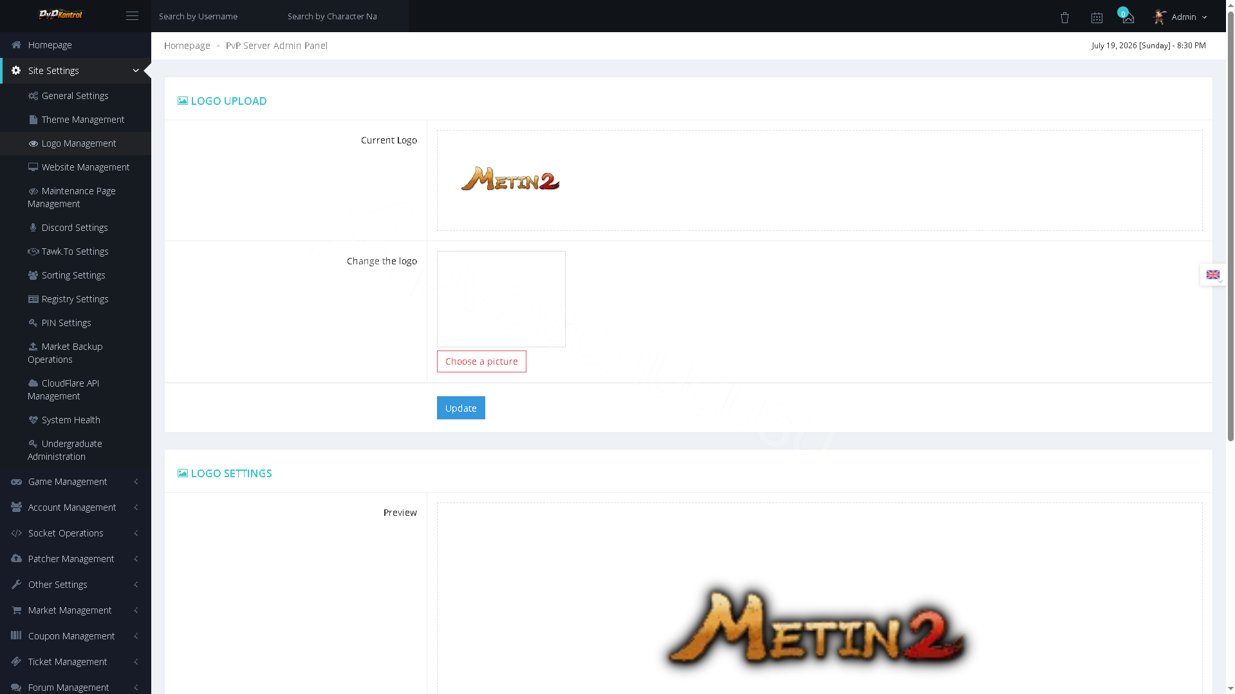Open the Admin user dropdown
The width and height of the screenshot is (1235, 694).
click(1180, 17)
